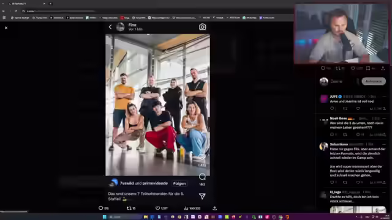
Task: Click the group photo in the viewer
Action: (157, 105)
